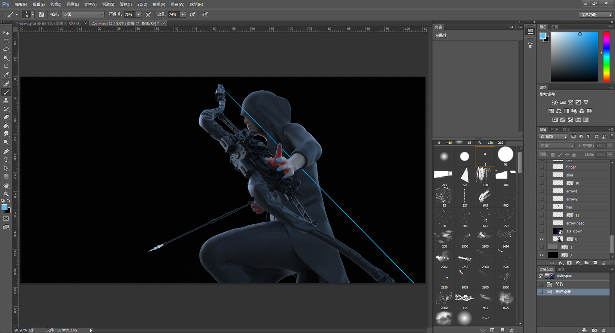
Task: Open the brush panel toggle icon
Action: [x=41, y=14]
